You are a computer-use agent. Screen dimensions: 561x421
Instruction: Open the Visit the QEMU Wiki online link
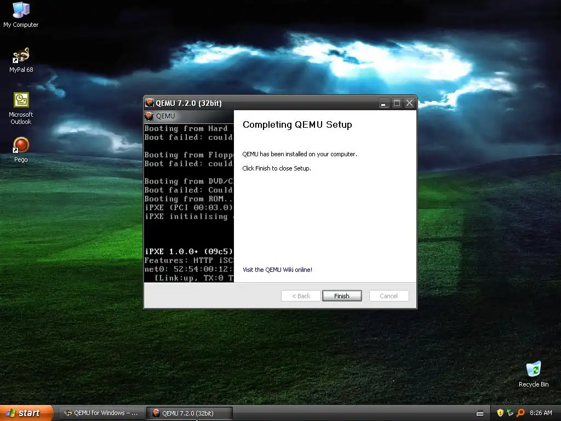277,270
